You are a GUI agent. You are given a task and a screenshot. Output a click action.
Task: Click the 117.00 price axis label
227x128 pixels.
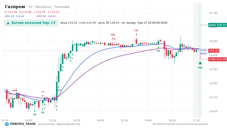(213, 13)
